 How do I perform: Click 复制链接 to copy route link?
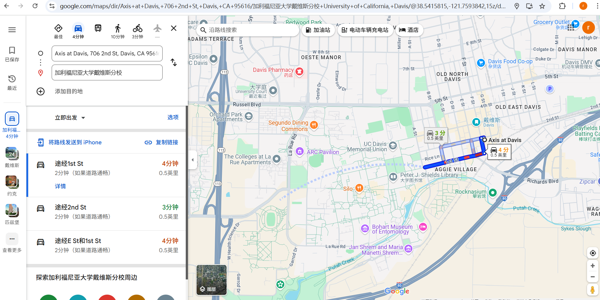pyautogui.click(x=162, y=142)
